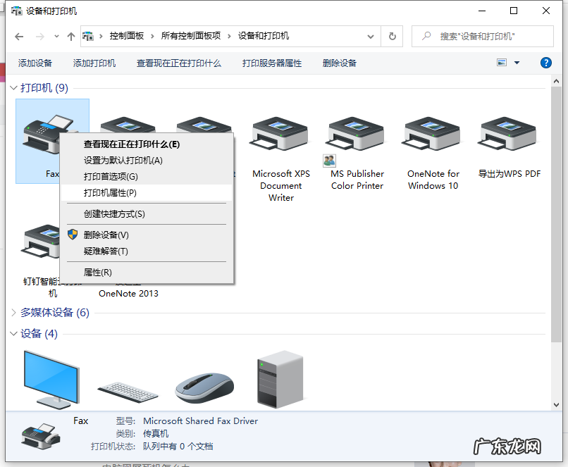Click inside the 搜索"设备和打印机" search box
Screen dimensions: 568x467
[482, 36]
